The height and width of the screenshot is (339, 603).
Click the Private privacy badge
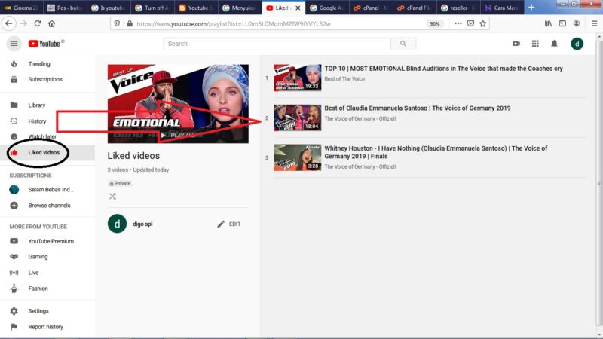pos(120,183)
